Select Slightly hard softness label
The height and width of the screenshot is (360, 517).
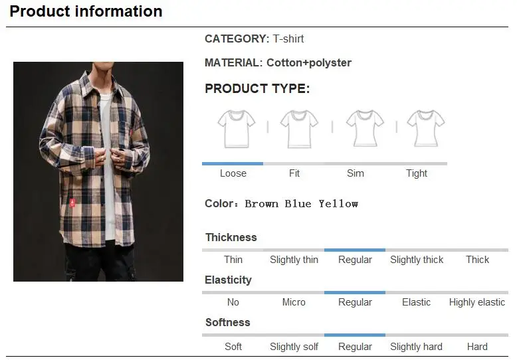(416, 347)
